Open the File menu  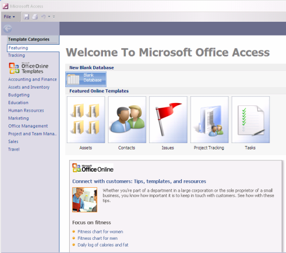coord(9,17)
